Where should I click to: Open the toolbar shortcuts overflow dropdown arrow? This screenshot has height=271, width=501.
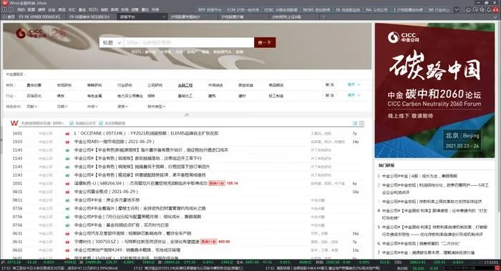coord(457,9)
